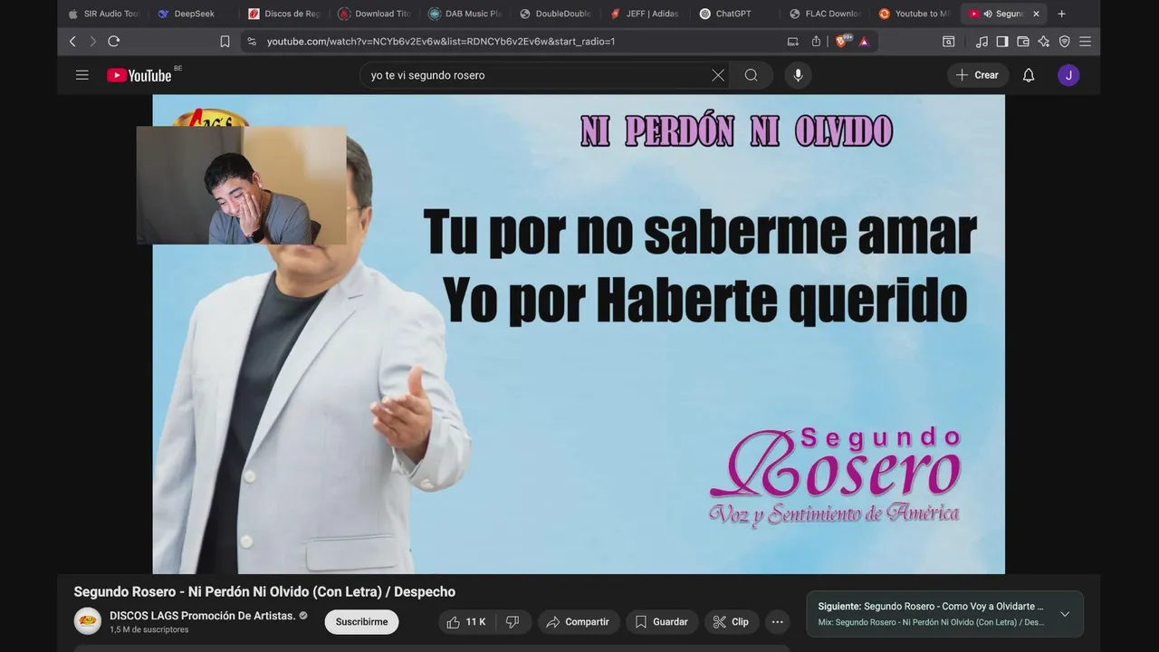Screen dimensions: 1159x652
Task: Go back to the previous page
Action: [72, 41]
